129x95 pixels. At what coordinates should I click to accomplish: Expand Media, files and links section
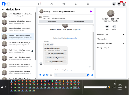point(111,43)
